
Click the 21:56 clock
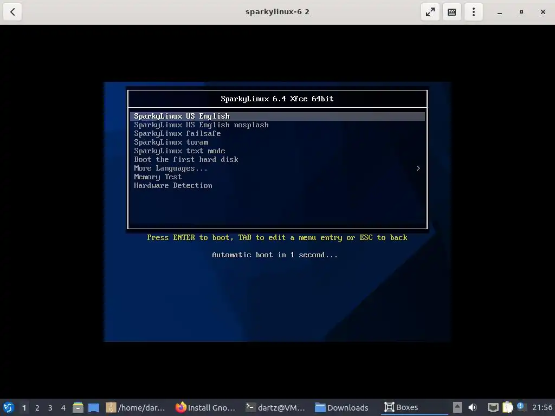click(542, 407)
